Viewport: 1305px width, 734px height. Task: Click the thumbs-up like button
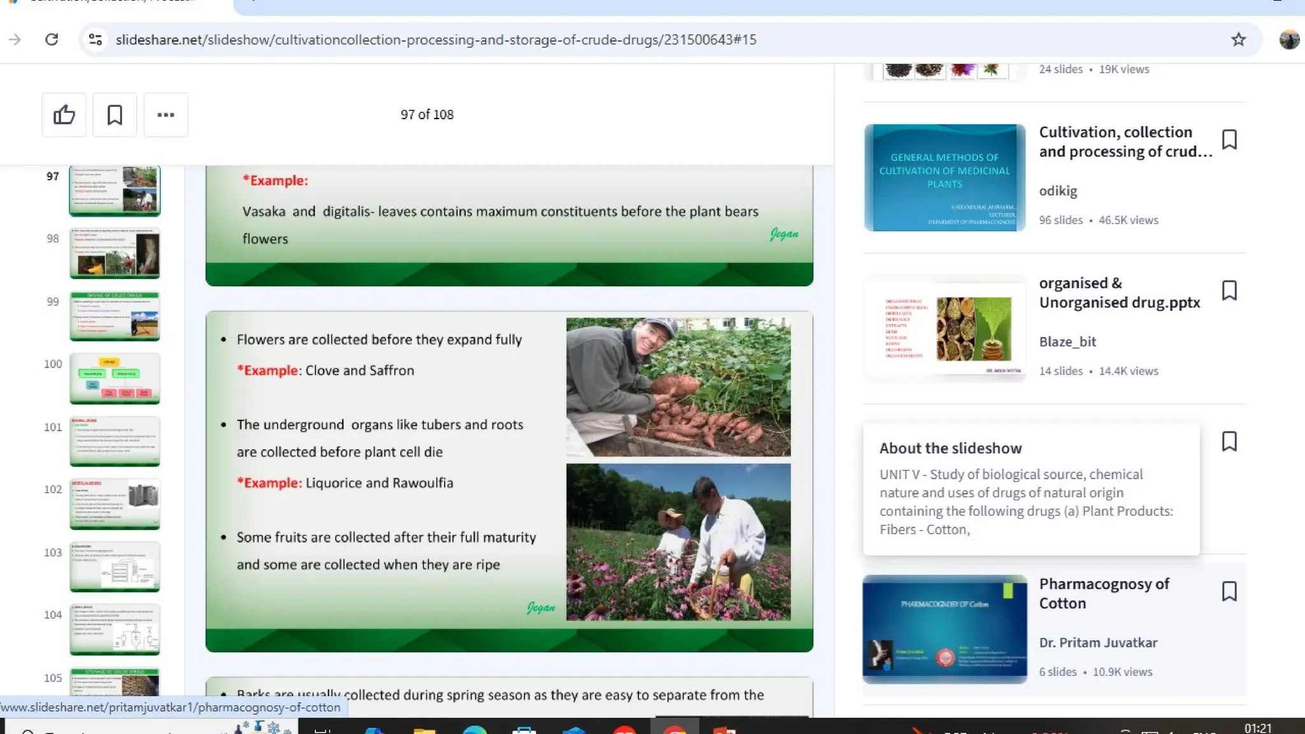coord(64,115)
